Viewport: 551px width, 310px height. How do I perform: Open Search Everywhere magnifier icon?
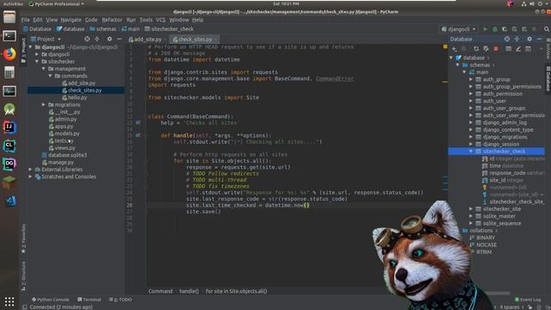click(547, 29)
